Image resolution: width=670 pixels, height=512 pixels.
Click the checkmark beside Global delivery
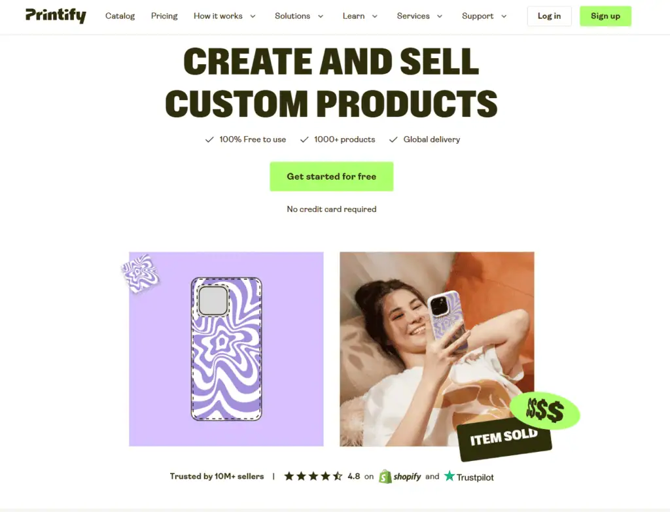click(x=393, y=140)
